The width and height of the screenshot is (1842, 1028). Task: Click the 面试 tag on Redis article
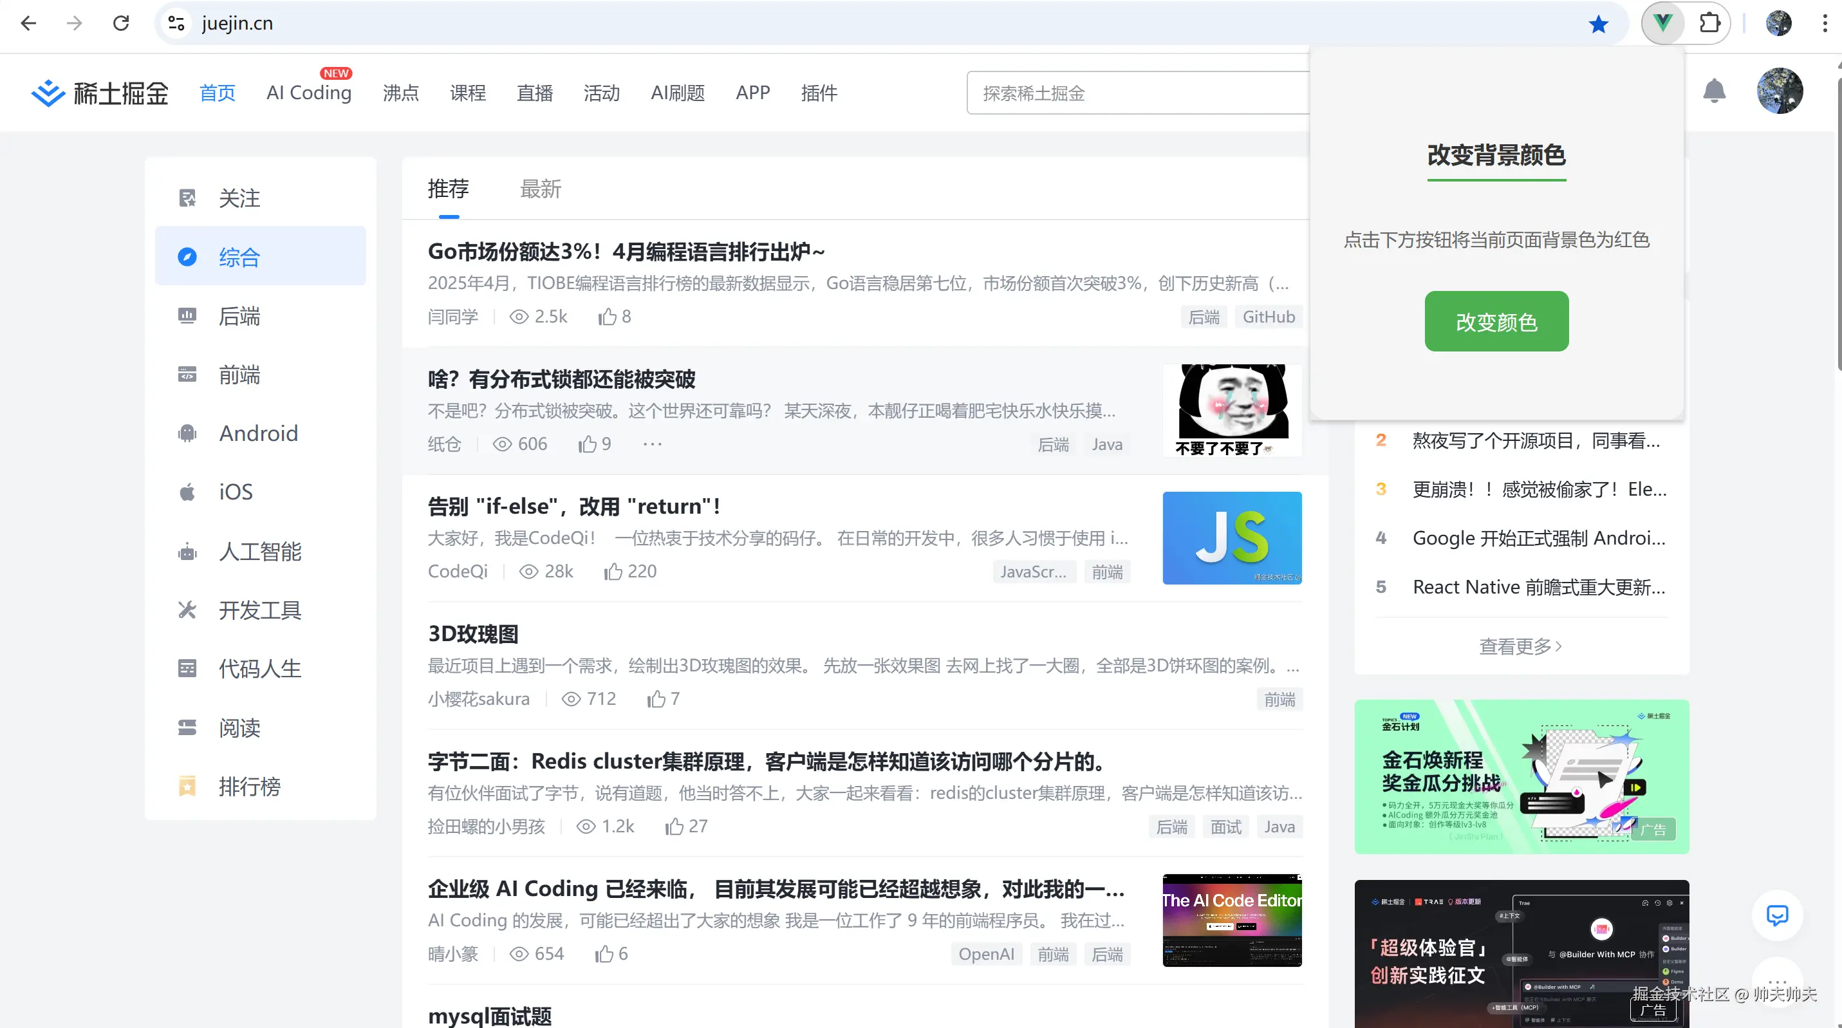click(x=1225, y=827)
